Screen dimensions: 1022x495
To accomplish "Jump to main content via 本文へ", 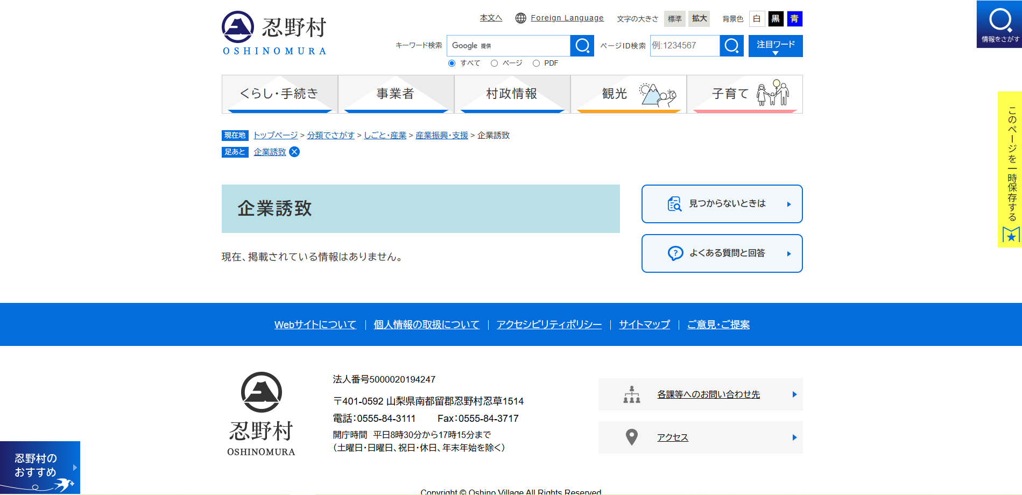I will pyautogui.click(x=491, y=18).
